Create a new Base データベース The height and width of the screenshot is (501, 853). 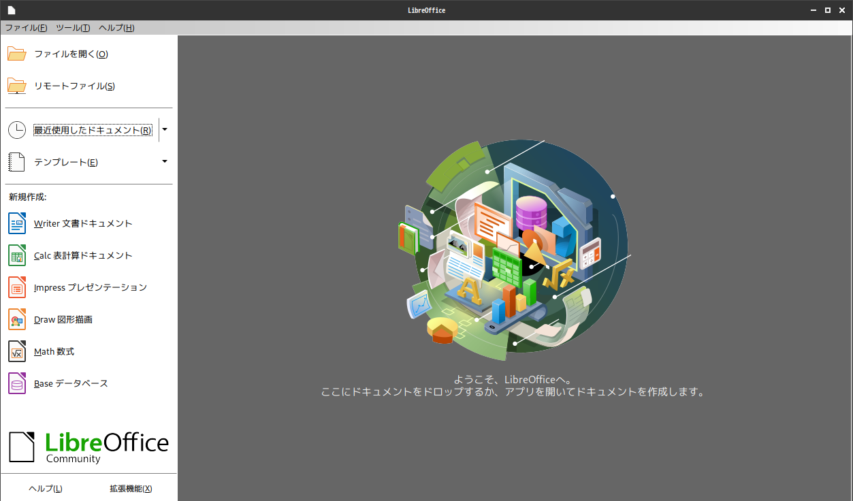pyautogui.click(x=88, y=383)
